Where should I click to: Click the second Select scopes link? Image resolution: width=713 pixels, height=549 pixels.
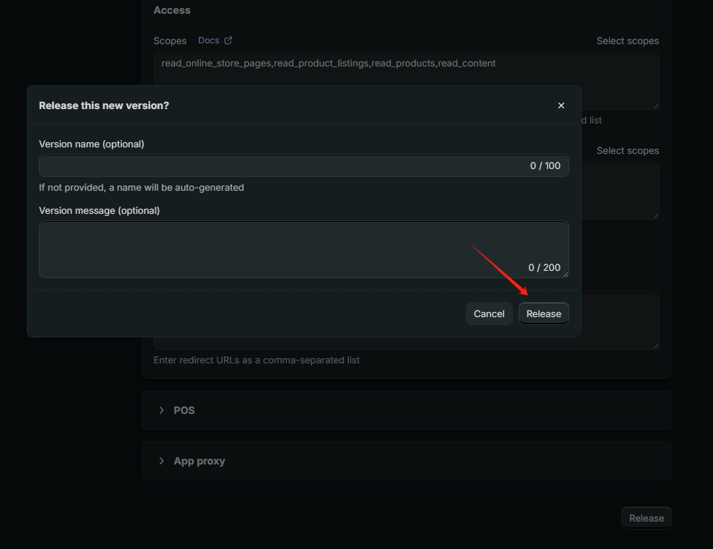pyautogui.click(x=627, y=151)
